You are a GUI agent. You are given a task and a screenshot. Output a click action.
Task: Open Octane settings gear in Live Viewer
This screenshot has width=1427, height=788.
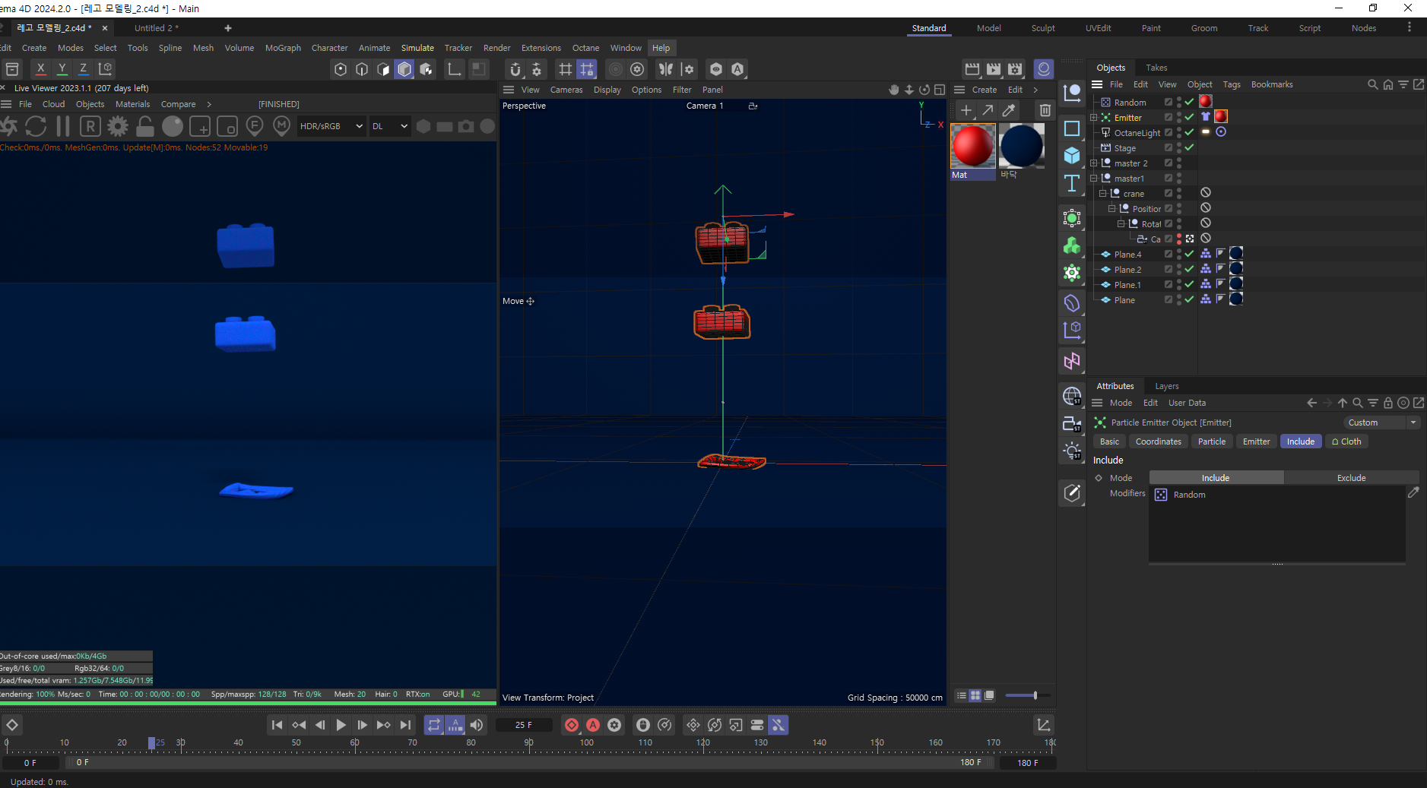[118, 126]
